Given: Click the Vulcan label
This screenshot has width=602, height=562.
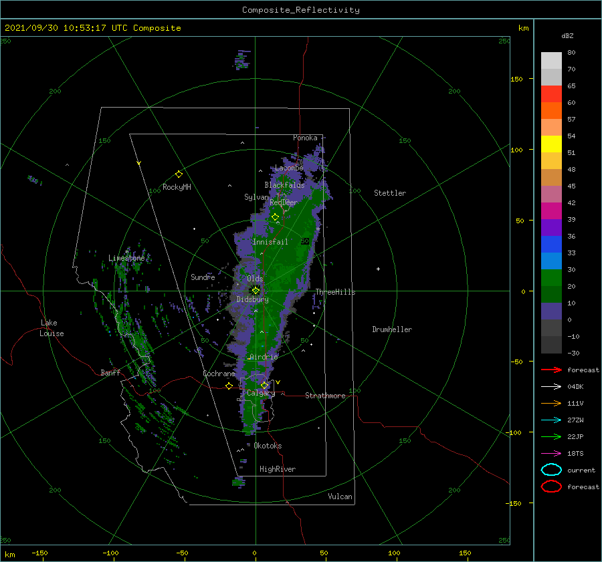Looking at the screenshot, I should (x=340, y=497).
